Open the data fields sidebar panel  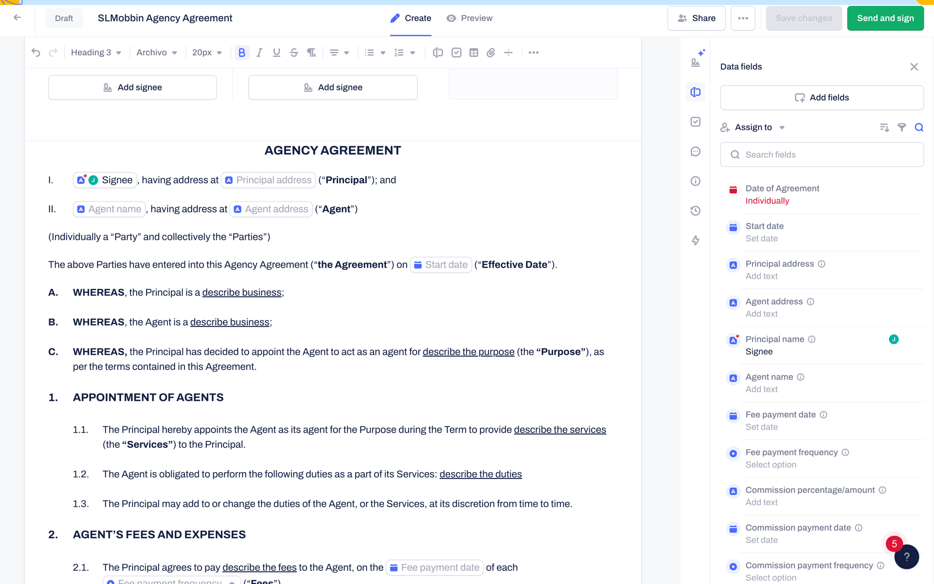(696, 92)
